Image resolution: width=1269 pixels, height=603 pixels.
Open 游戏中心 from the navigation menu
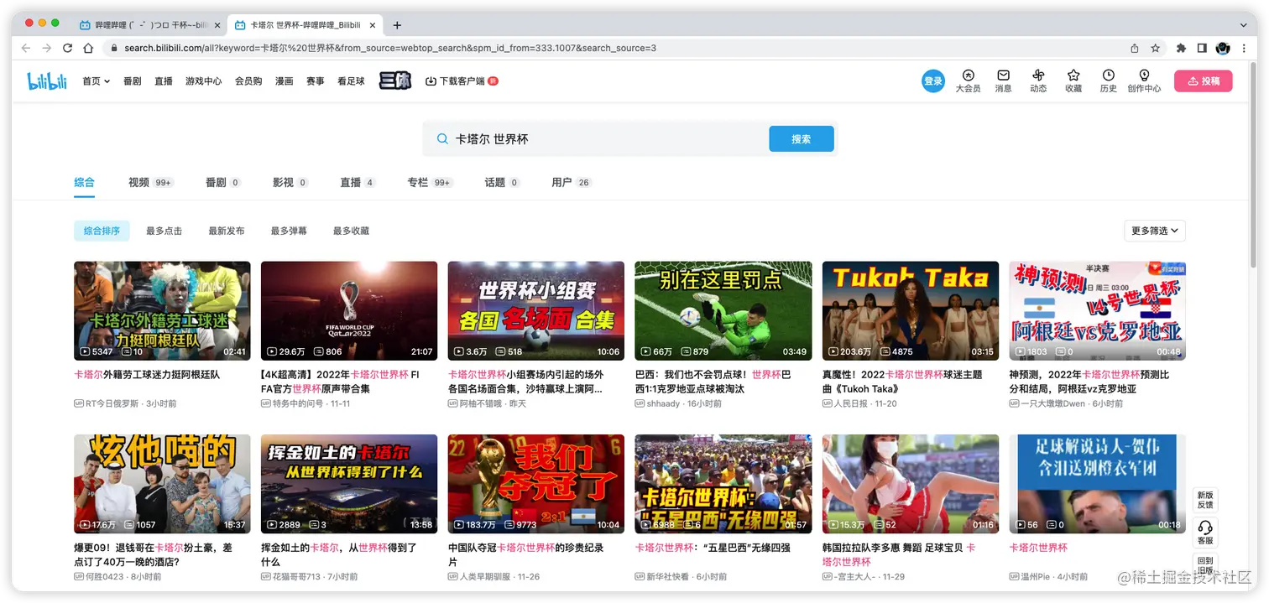pyautogui.click(x=203, y=81)
